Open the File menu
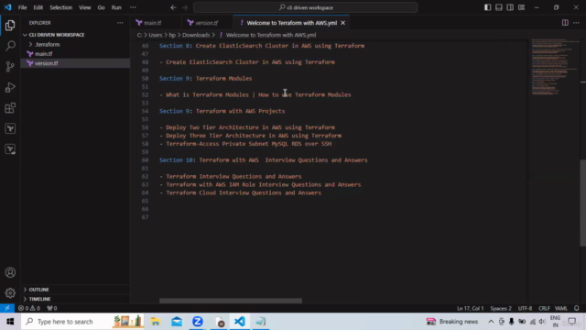This screenshot has width=586, height=330. coord(22,7)
